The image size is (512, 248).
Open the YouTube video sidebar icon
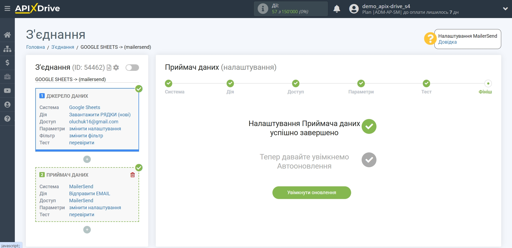click(x=7, y=91)
